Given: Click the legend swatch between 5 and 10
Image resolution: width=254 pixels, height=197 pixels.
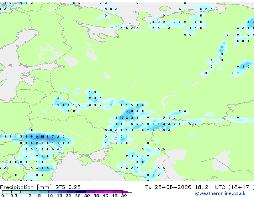Looking at the screenshot, I should coord(44,192).
